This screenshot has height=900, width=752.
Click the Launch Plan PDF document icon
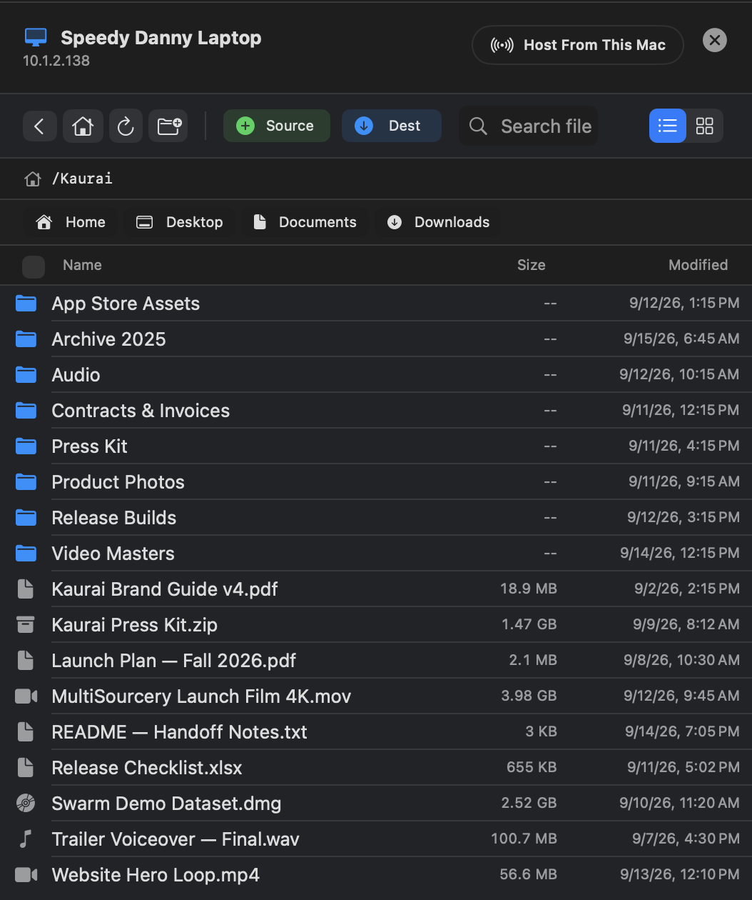[26, 661]
